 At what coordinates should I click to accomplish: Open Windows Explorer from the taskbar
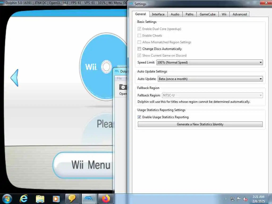click(x=40, y=199)
